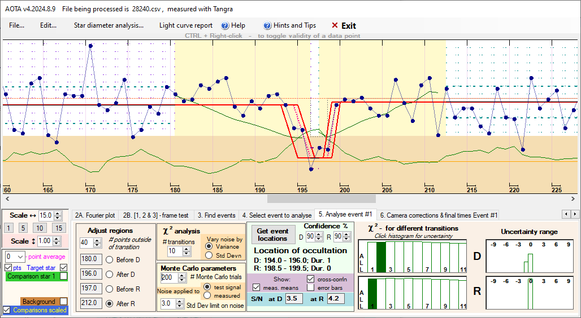Click the data point at frame 196 minimum
The height and width of the screenshot is (318, 581).
pyautogui.click(x=311, y=169)
